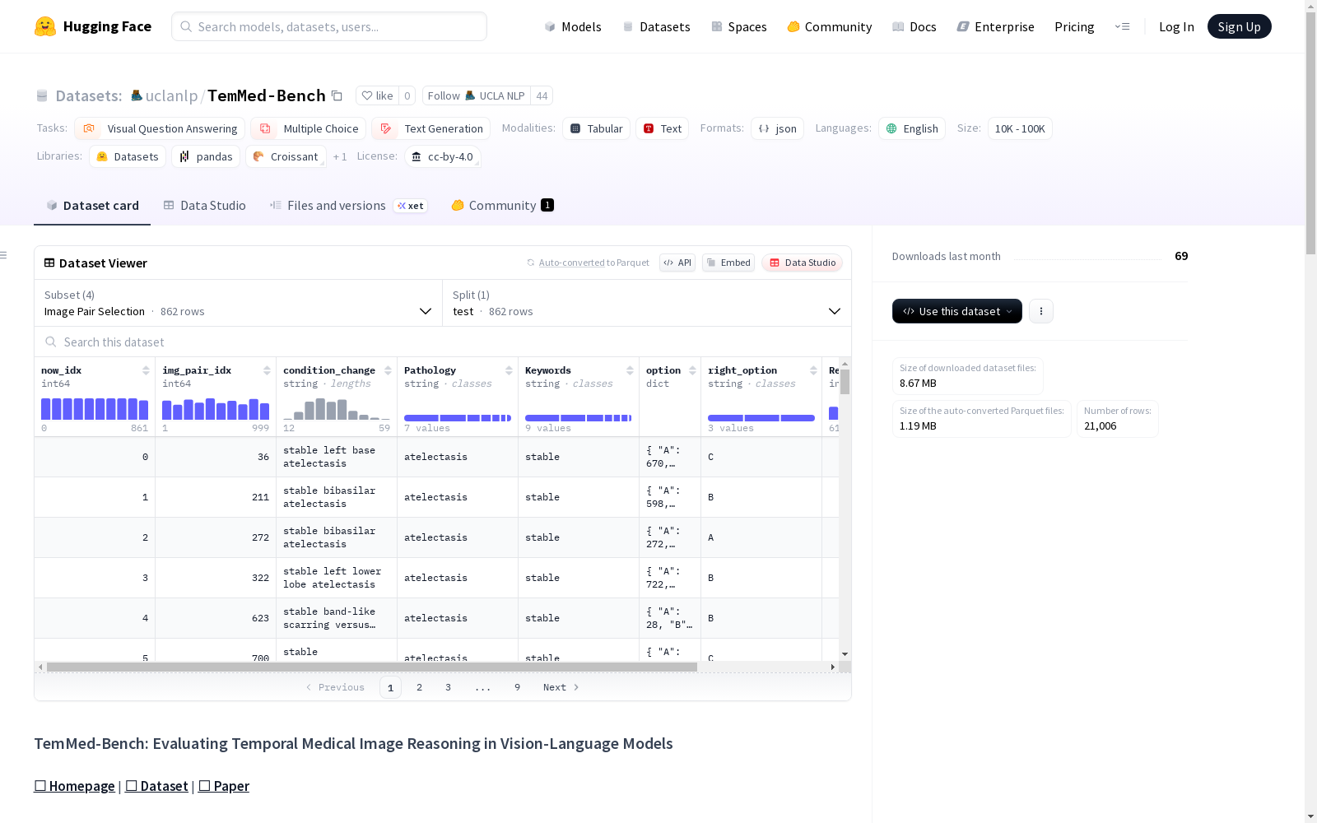Image resolution: width=1317 pixels, height=823 pixels.
Task: Copy dataset name with the copy icon
Action: click(337, 95)
